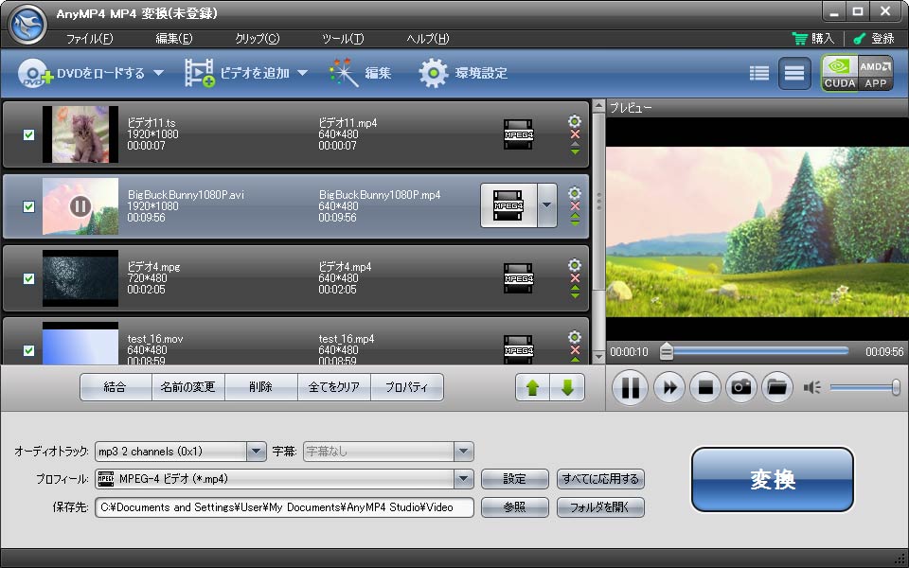Open the 字幕 subtitle dropdown
This screenshot has height=568, width=909.
[x=463, y=451]
